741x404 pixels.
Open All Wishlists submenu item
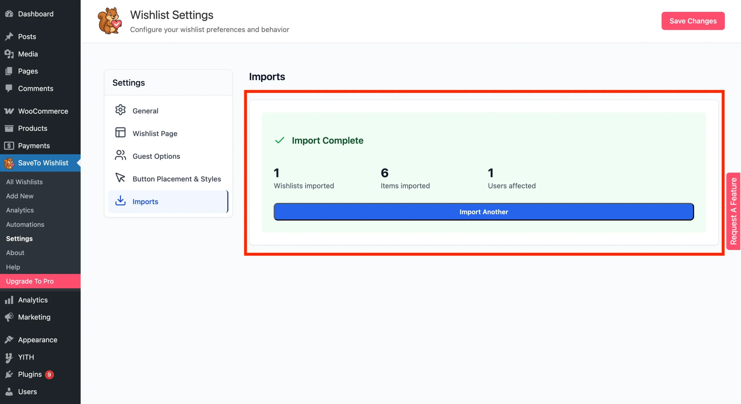point(24,182)
